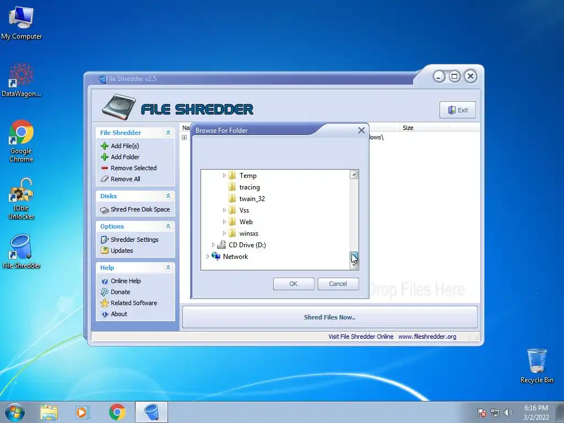This screenshot has width=564, height=423.
Task: Click the Shredder Settings icon
Action: pyautogui.click(x=105, y=240)
